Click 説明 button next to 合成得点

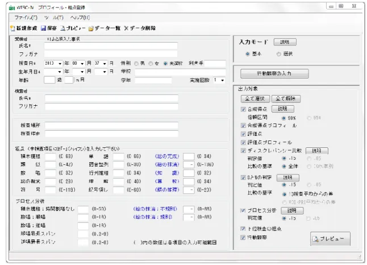[283, 109]
